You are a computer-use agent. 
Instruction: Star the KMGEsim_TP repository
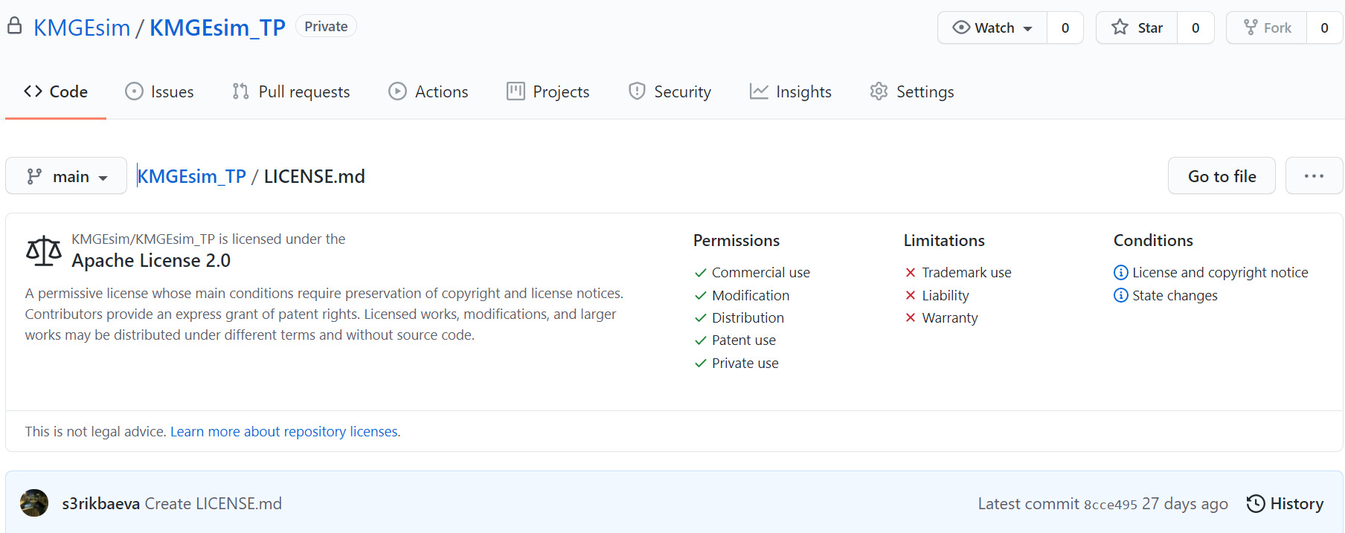point(1137,28)
